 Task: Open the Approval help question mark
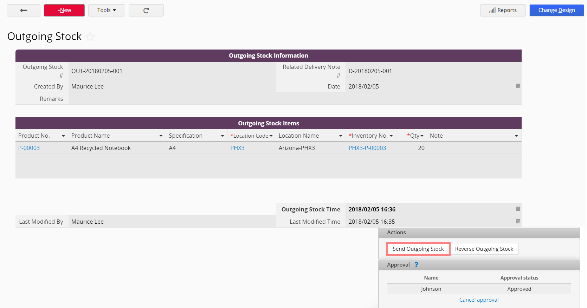coord(416,265)
